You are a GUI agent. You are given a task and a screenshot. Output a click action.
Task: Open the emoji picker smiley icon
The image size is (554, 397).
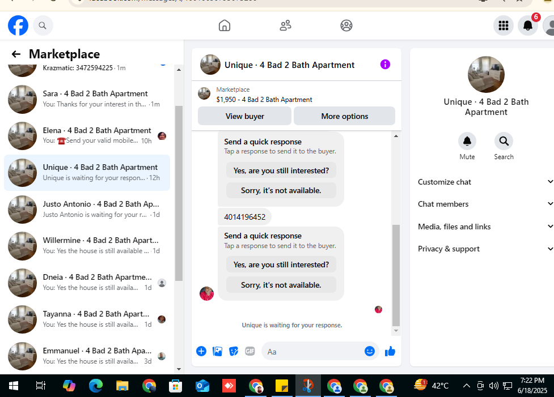click(370, 351)
